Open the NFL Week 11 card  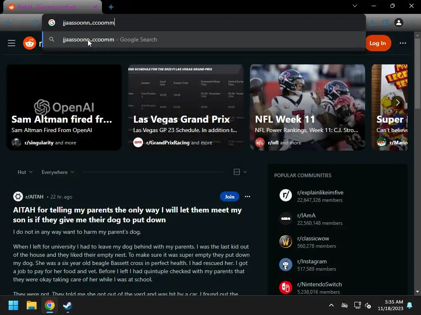tap(308, 107)
